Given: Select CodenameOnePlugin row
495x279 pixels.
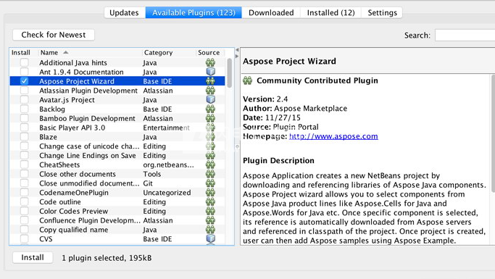Looking at the screenshot, I should coord(117,192).
